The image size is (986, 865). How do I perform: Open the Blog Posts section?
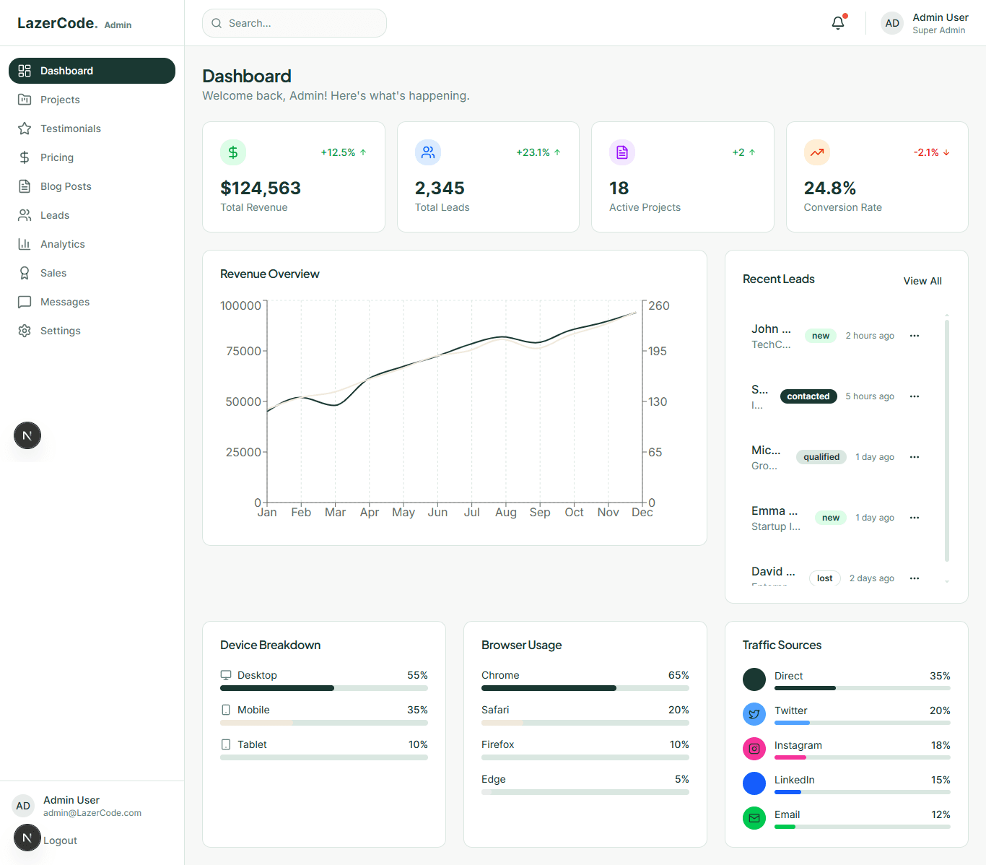(65, 186)
